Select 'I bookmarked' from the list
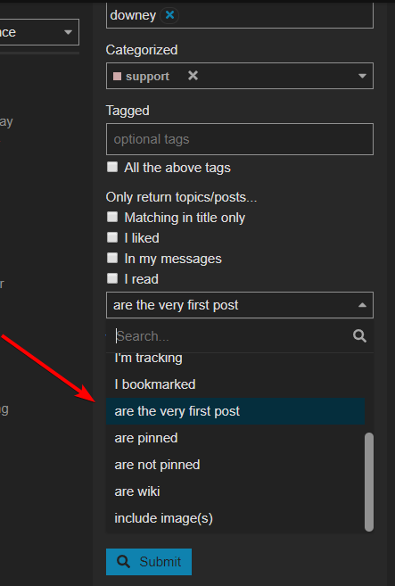 click(x=235, y=384)
